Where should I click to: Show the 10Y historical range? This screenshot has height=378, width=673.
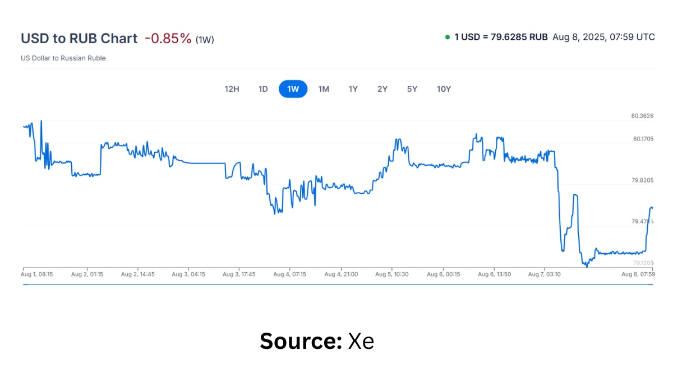point(444,89)
